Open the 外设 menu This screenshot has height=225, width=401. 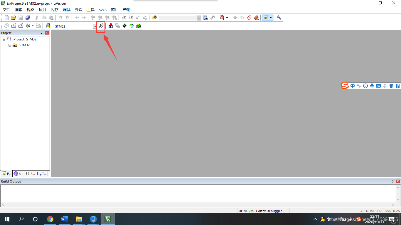point(79,10)
